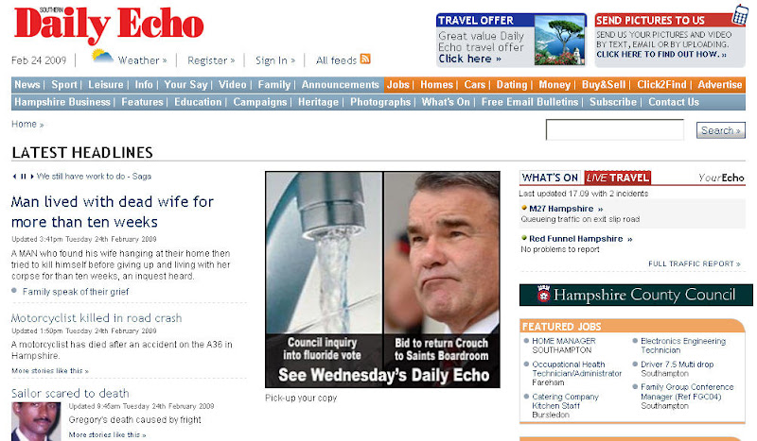
Task: Click the RSS feed icon beside All feeds
Action: coord(365,59)
